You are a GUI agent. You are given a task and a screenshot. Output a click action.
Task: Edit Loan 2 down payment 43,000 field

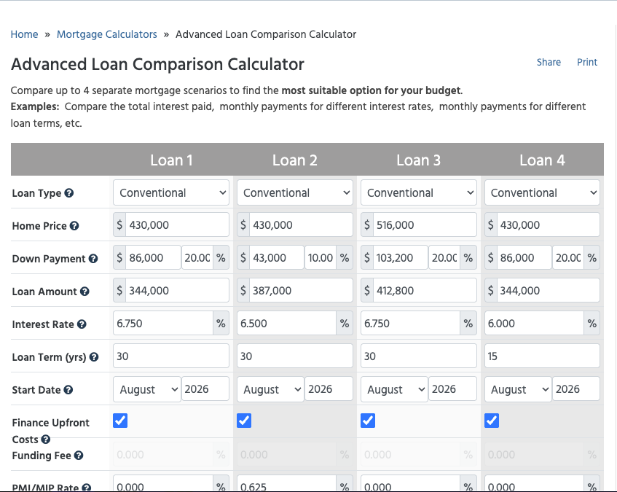(277, 258)
